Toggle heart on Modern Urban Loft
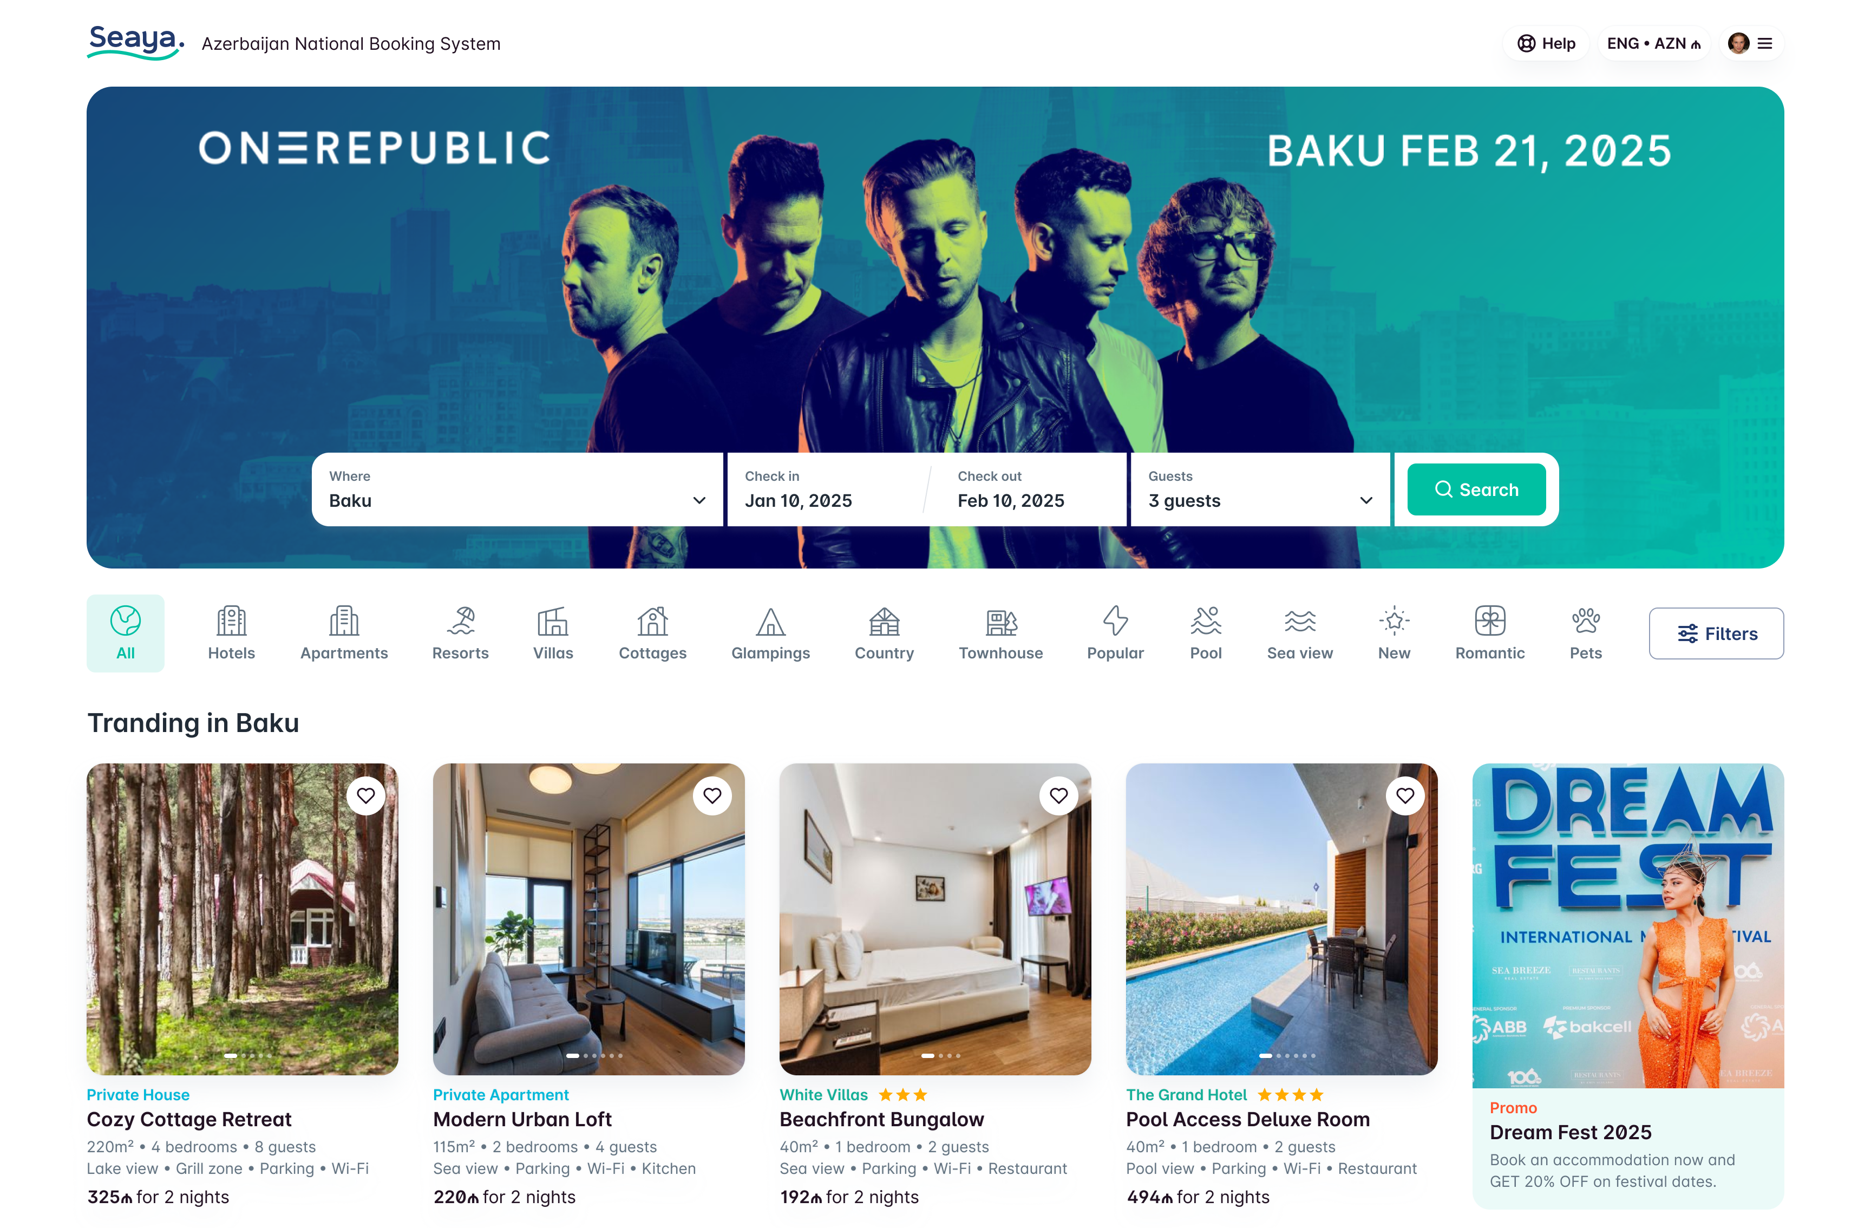Screen dimensions: 1871x1228 point(712,795)
